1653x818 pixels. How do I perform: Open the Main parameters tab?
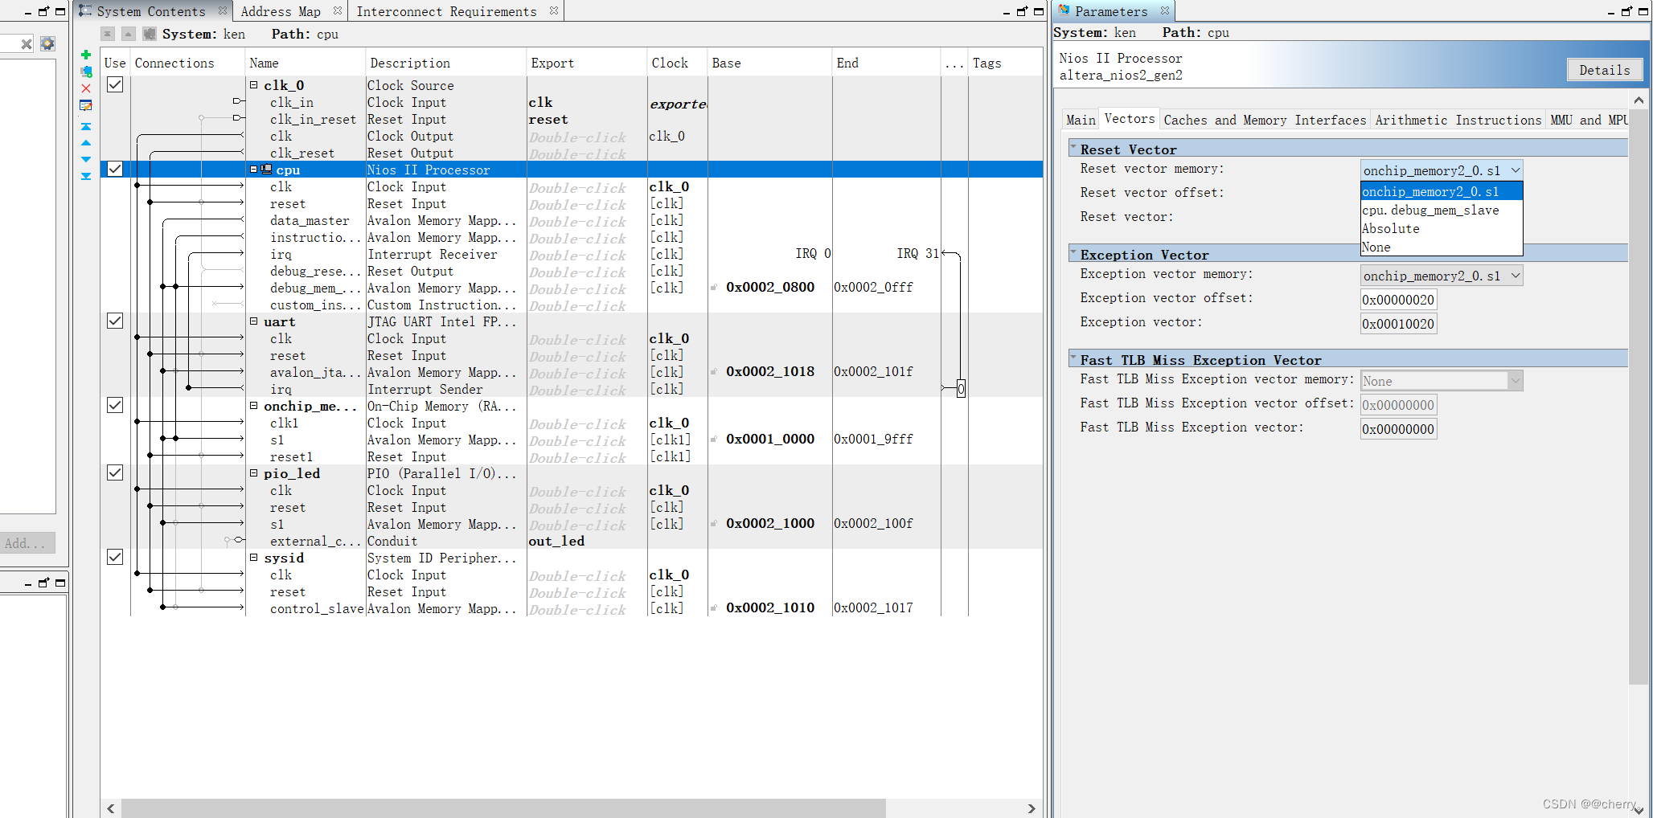click(1081, 120)
